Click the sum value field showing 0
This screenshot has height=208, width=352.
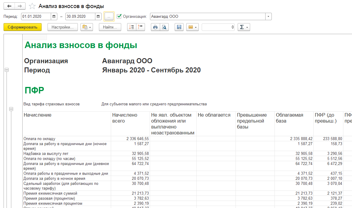(218, 27)
